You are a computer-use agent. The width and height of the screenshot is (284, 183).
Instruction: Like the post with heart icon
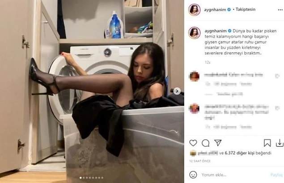pos(193,143)
